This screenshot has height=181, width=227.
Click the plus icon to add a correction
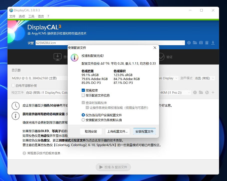(213, 92)
